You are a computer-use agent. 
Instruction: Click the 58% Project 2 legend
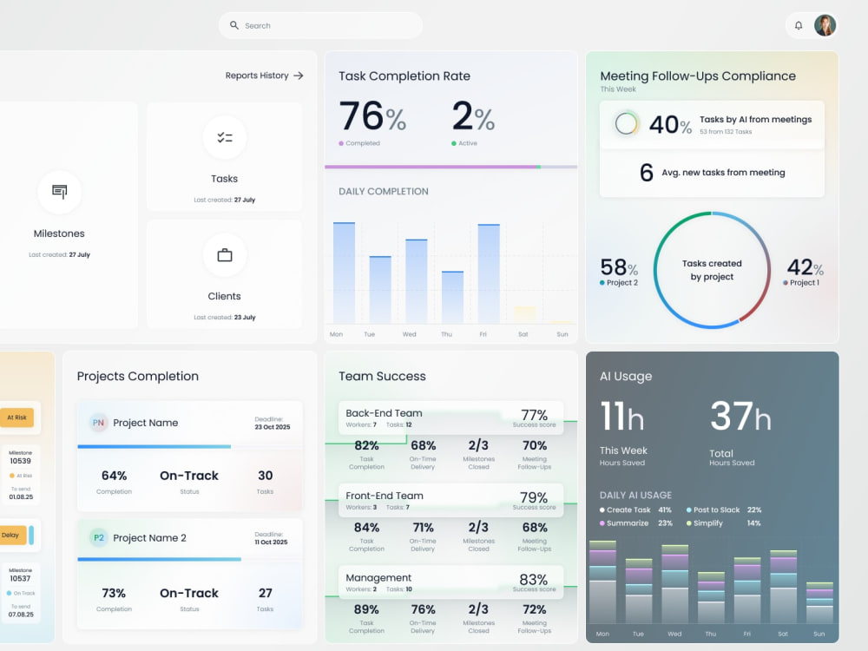[619, 273]
